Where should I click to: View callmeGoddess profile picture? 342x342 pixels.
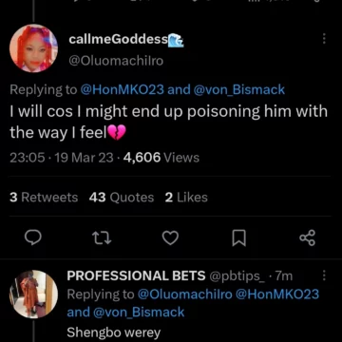[x=33, y=48]
